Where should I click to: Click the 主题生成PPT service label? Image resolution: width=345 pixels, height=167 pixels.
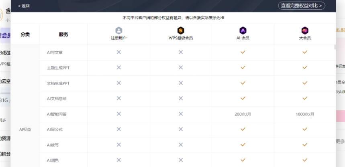tap(58, 68)
